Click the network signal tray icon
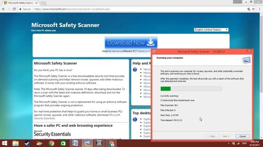 238,143
